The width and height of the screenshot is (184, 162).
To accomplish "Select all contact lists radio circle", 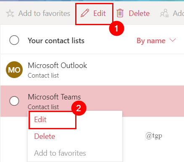I will [x=14, y=40].
